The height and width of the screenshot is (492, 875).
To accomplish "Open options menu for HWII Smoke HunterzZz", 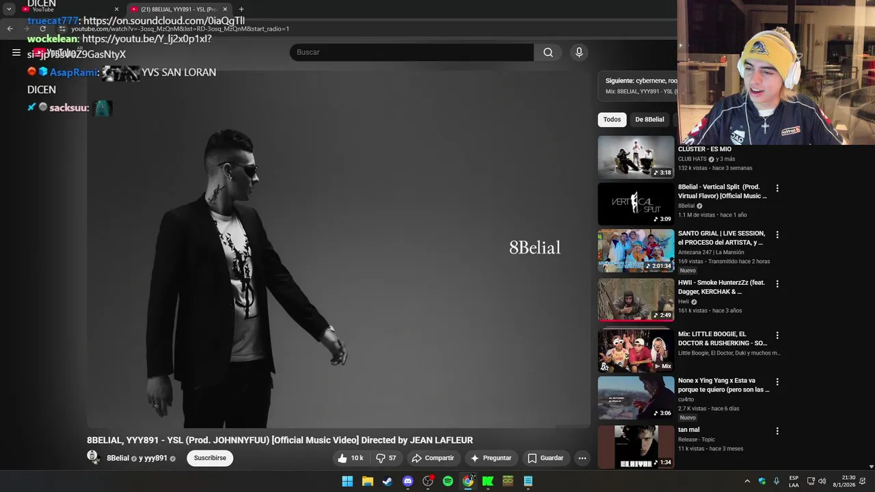I will click(777, 284).
